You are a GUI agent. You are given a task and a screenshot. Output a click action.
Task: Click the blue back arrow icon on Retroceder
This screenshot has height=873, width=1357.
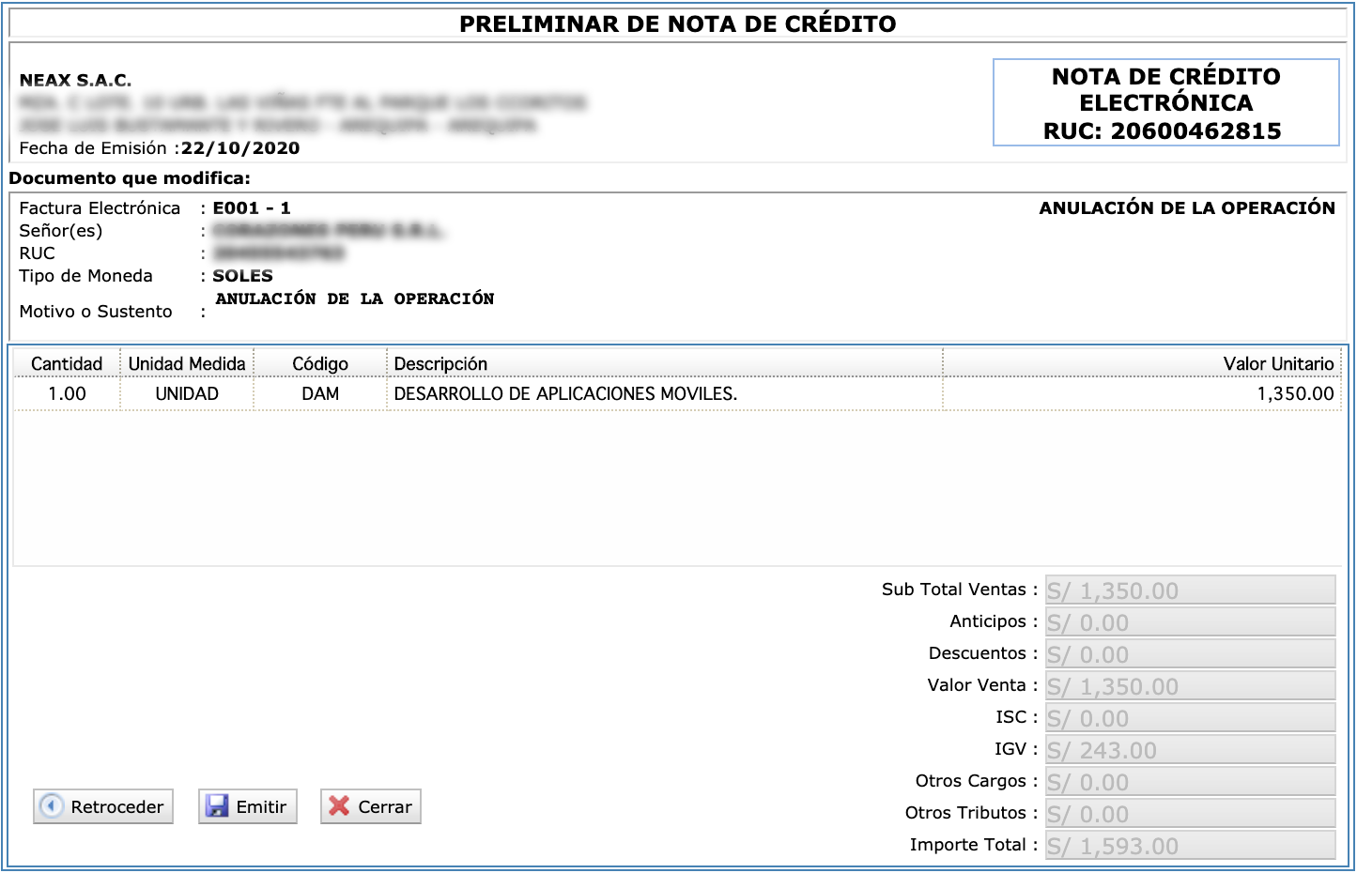tap(52, 806)
